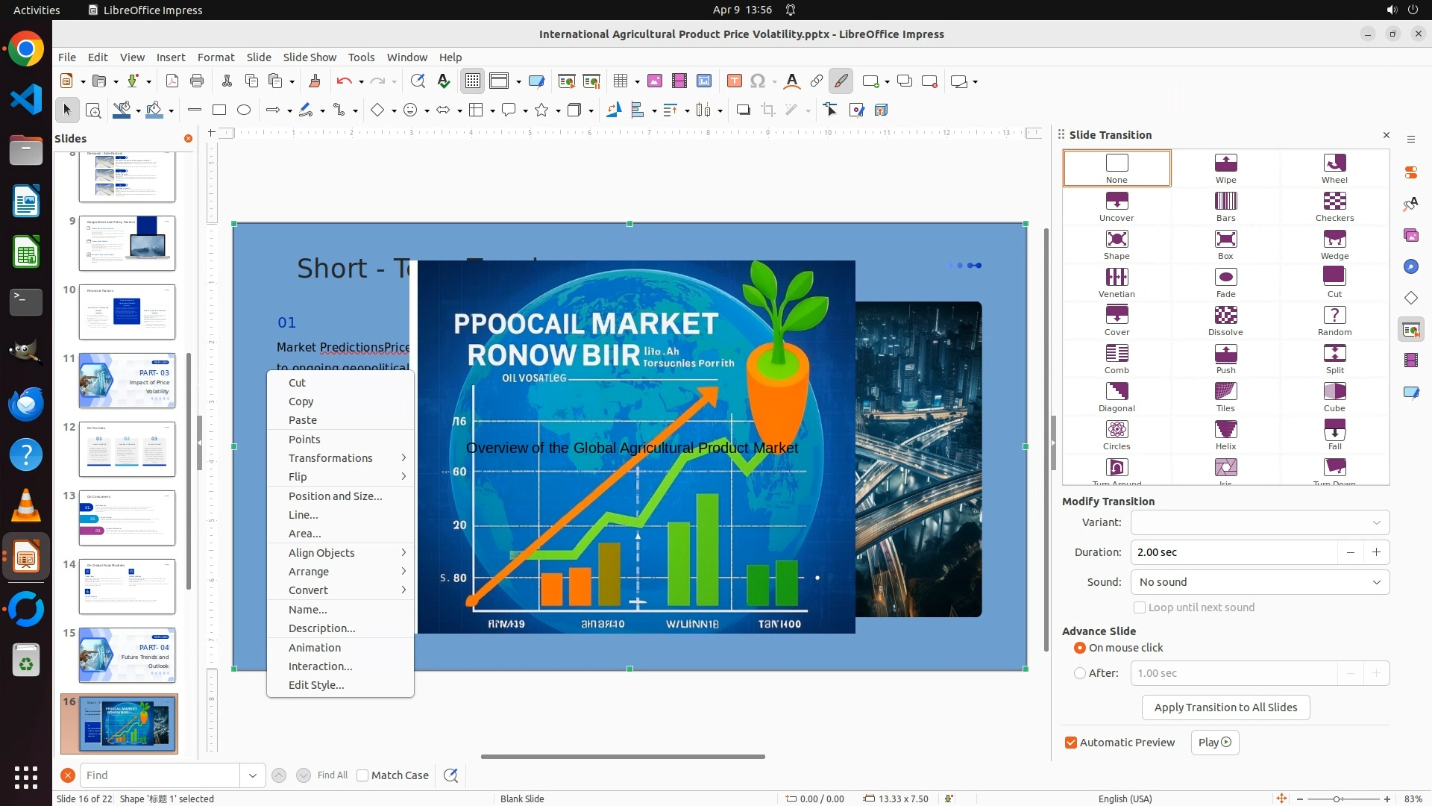Screen dimensions: 1432x806
Task: Toggle the Display Grid icon
Action: click(x=473, y=81)
